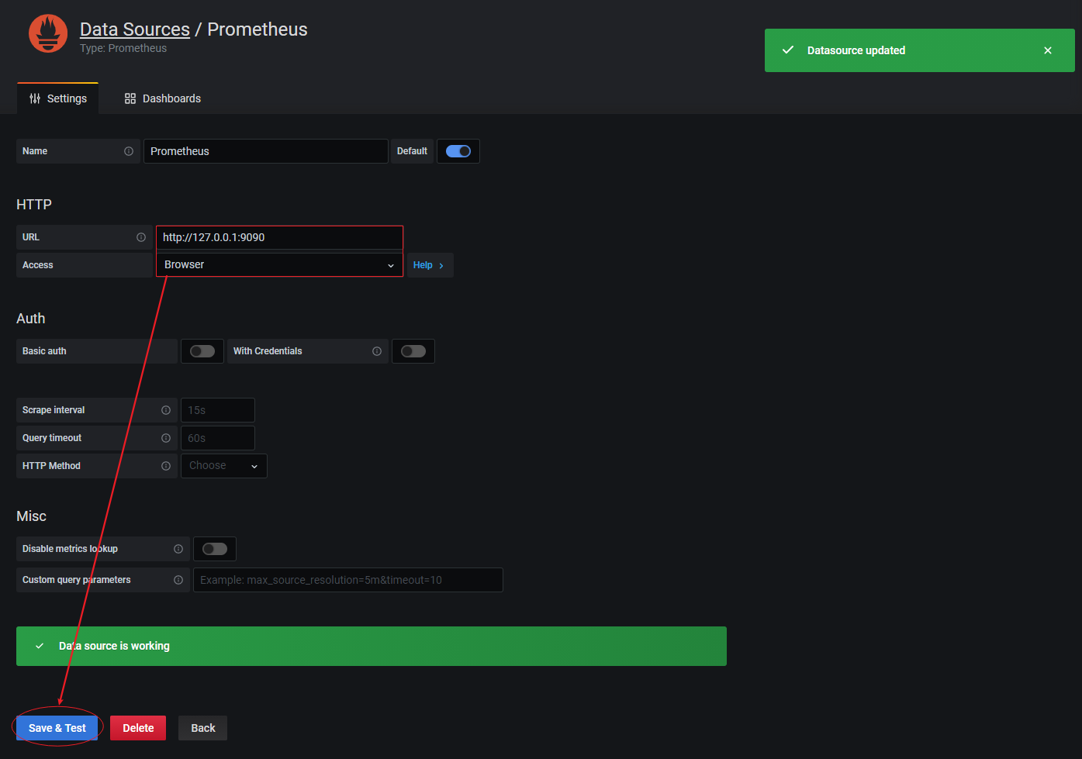
Task: Click the Save & Test button
Action: click(57, 728)
